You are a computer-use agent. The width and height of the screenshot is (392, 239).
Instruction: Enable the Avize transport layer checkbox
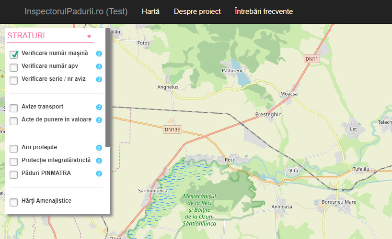point(14,108)
